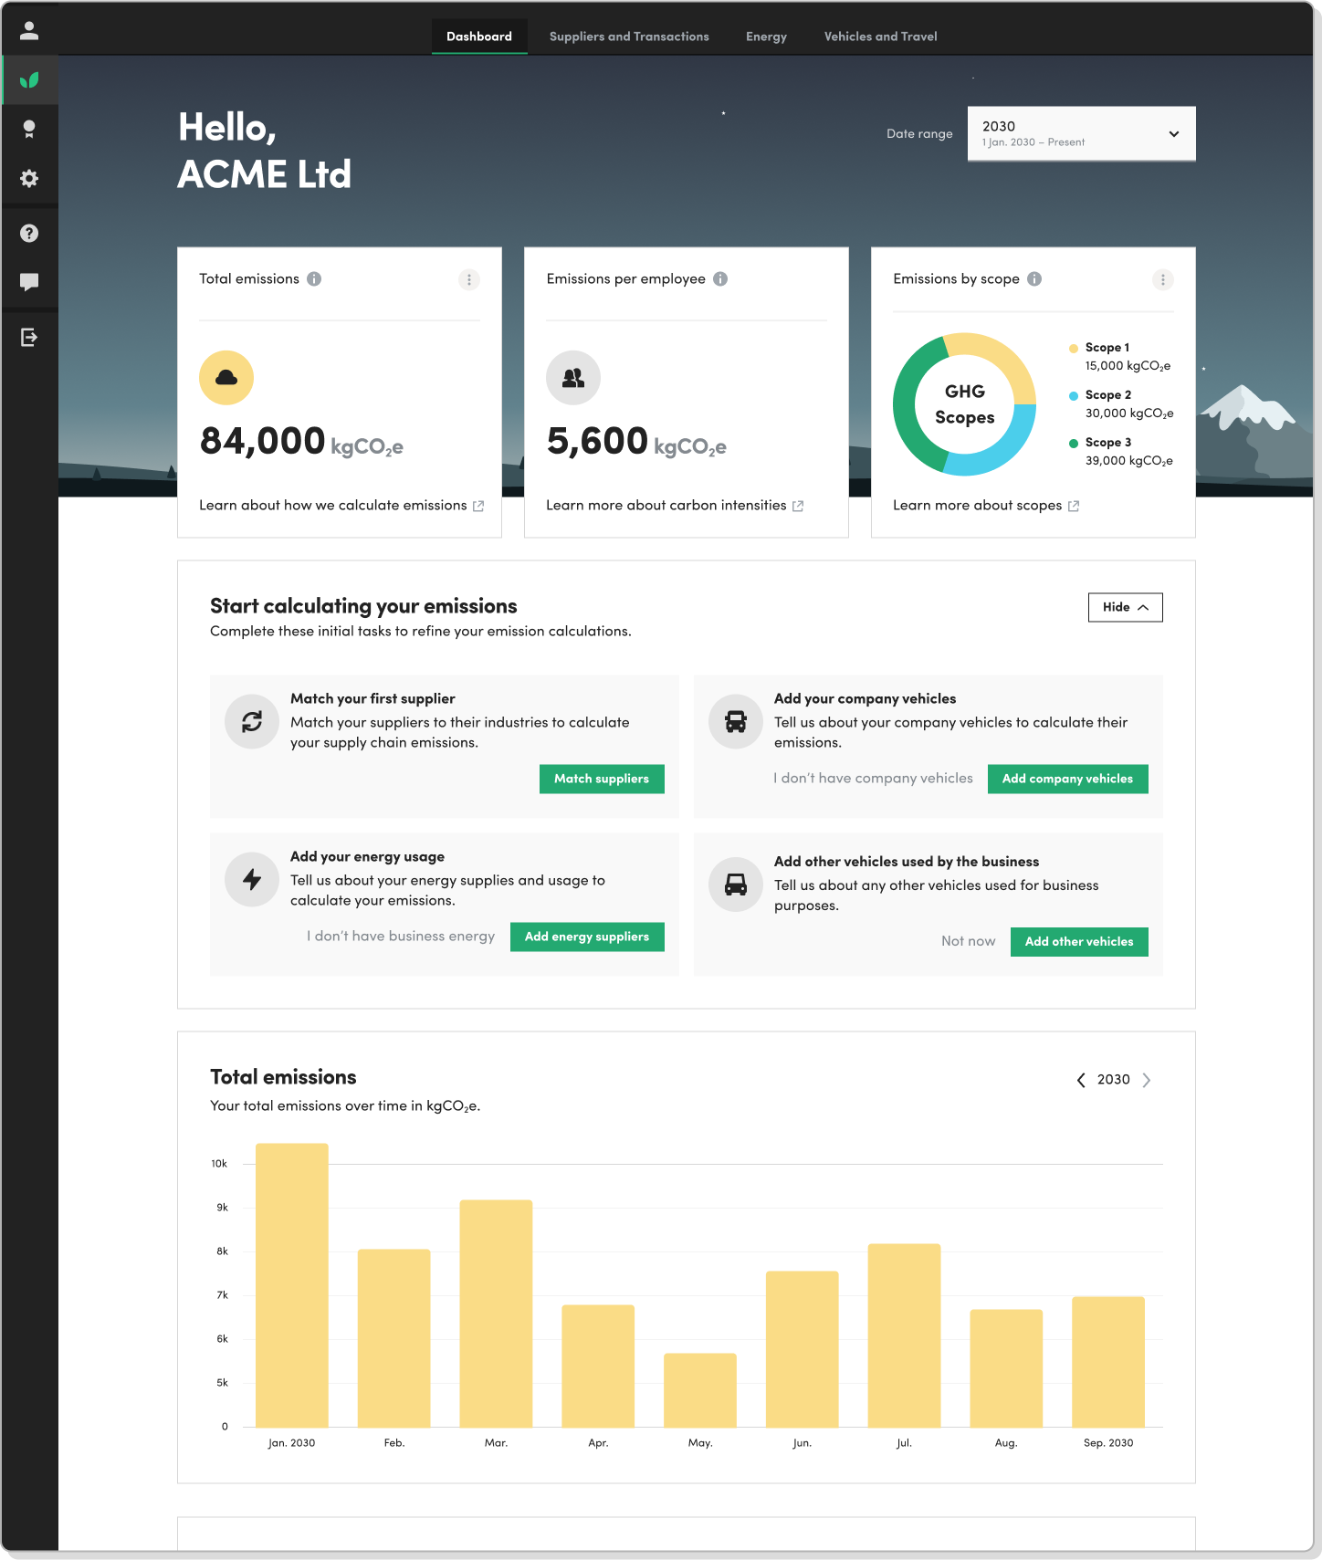Click the car icon for other vehicles

[736, 885]
